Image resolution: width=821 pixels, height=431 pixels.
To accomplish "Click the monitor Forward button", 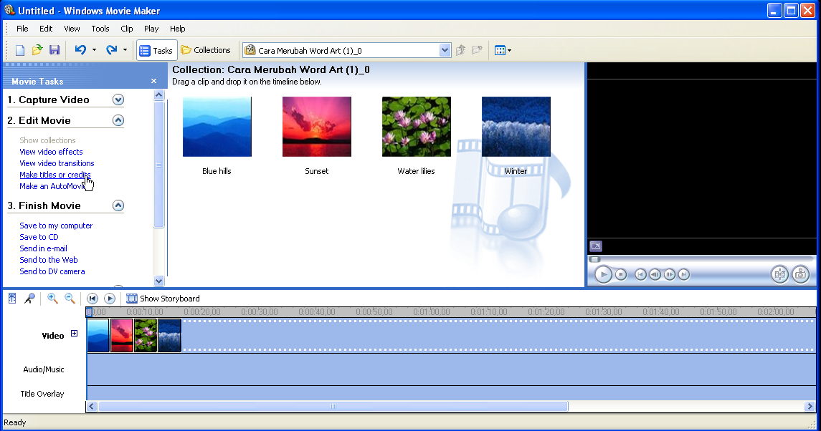I will click(684, 275).
